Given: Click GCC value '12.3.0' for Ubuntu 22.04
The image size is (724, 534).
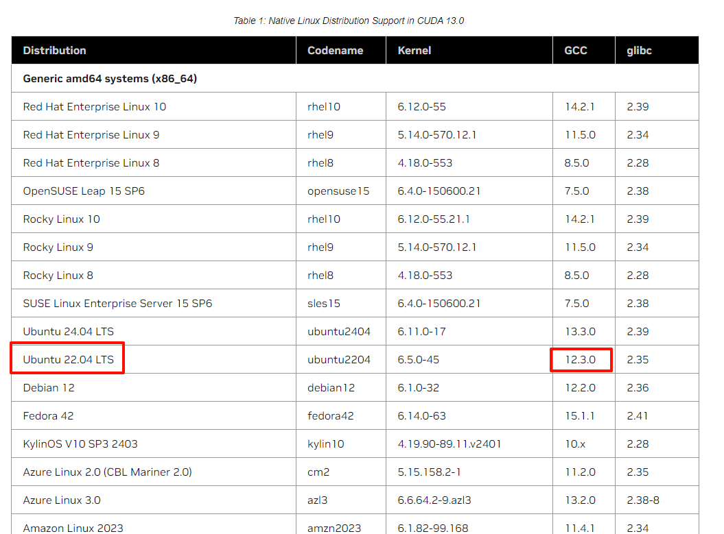Looking at the screenshot, I should pyautogui.click(x=580, y=360).
